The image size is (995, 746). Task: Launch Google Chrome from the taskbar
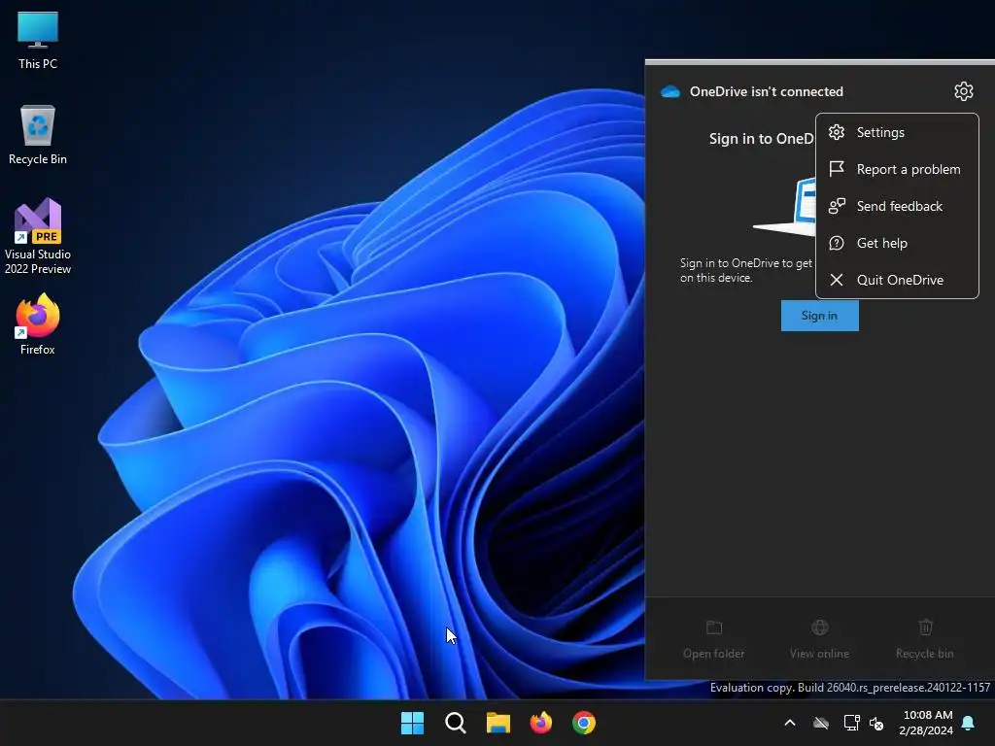pyautogui.click(x=584, y=723)
